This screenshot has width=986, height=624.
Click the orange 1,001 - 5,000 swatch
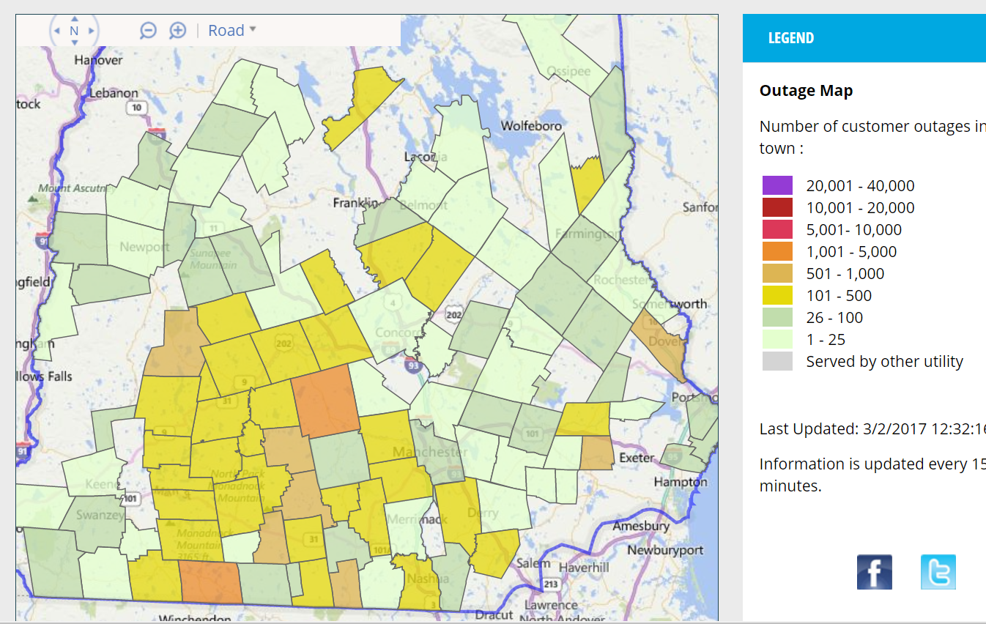pos(777,251)
